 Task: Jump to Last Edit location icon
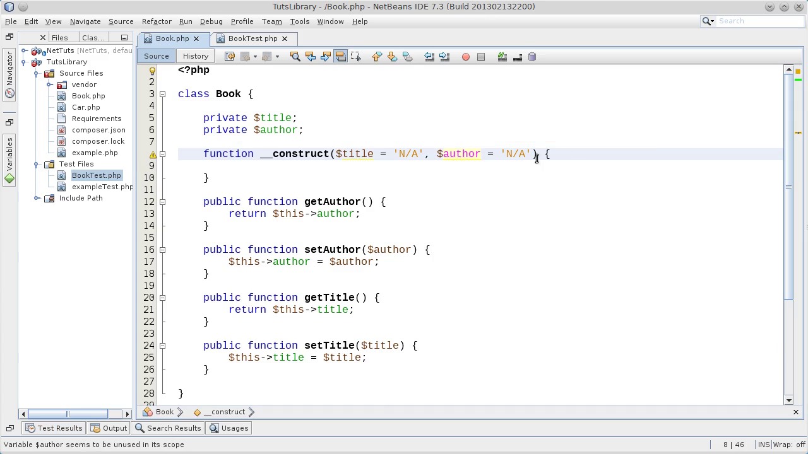pyautogui.click(x=230, y=57)
